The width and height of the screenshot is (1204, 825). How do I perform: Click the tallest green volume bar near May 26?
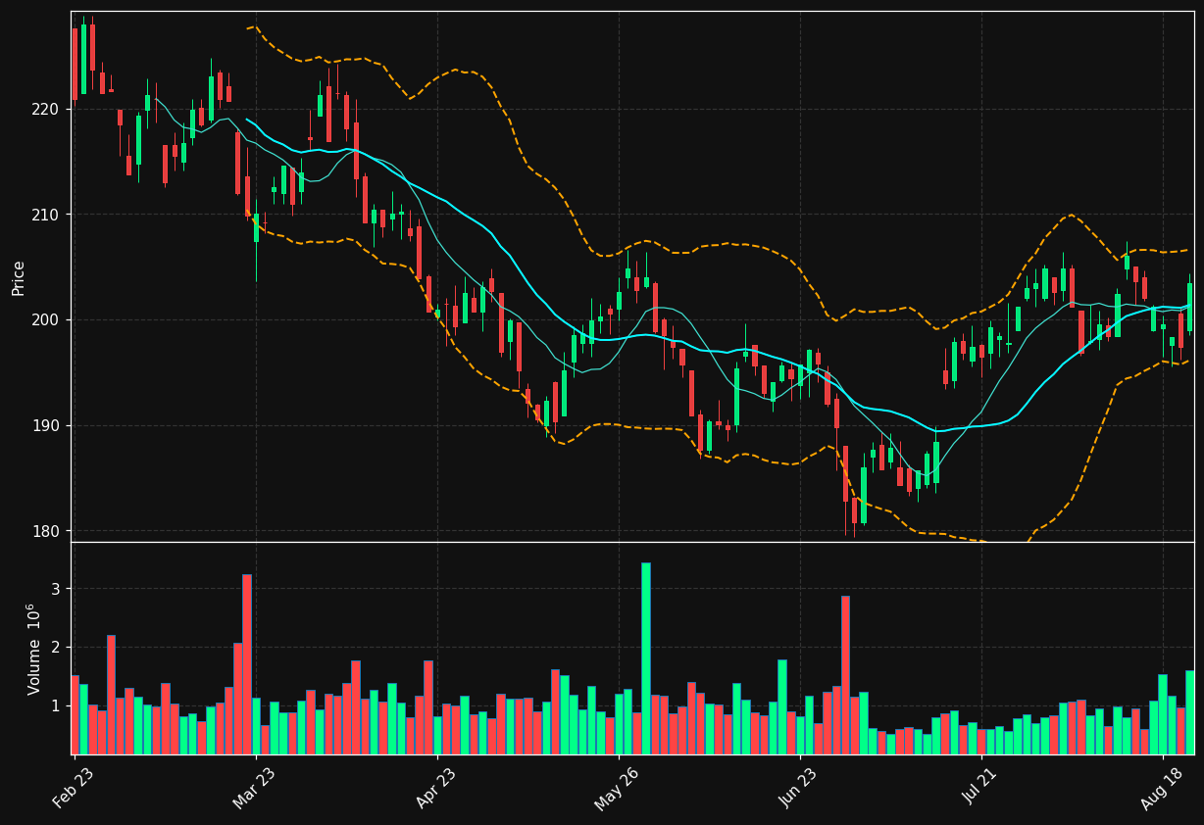coord(646,658)
